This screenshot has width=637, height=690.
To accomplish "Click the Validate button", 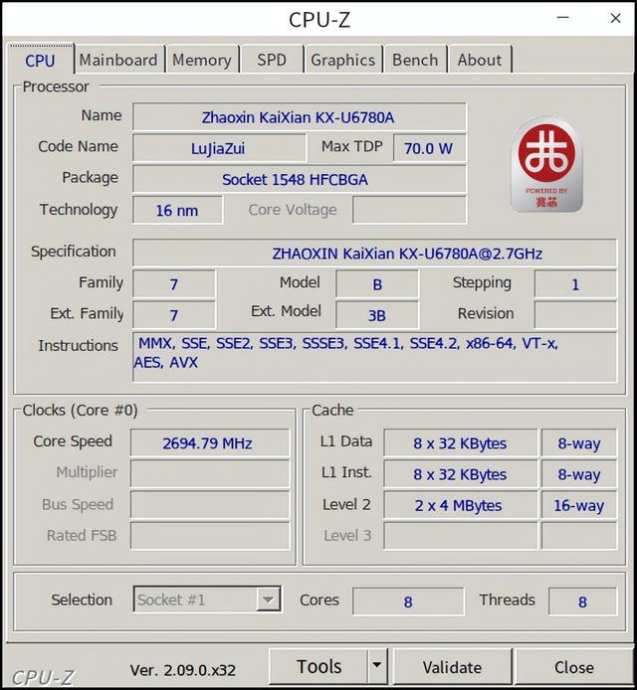I will 452,667.
